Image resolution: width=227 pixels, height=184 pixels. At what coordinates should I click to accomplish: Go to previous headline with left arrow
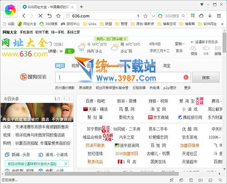pyautogui.click(x=64, y=99)
